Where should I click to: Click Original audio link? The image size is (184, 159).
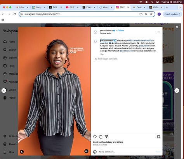(106, 33)
